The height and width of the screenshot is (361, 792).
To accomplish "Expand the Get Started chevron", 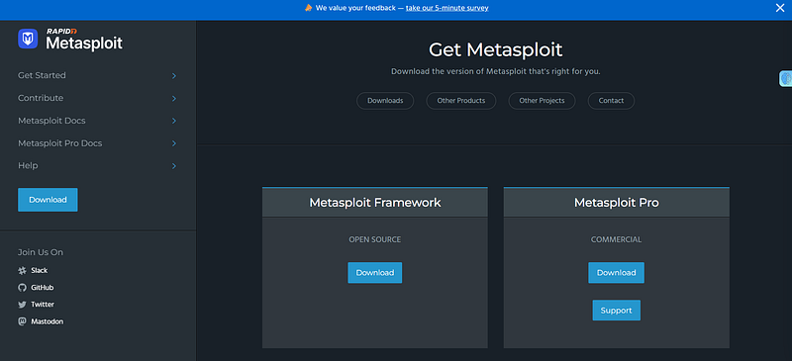I will point(174,76).
